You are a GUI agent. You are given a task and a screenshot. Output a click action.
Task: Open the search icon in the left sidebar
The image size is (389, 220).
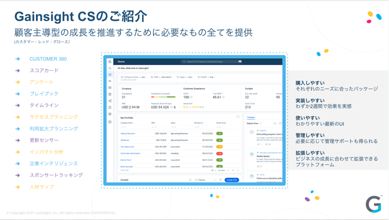110,68
